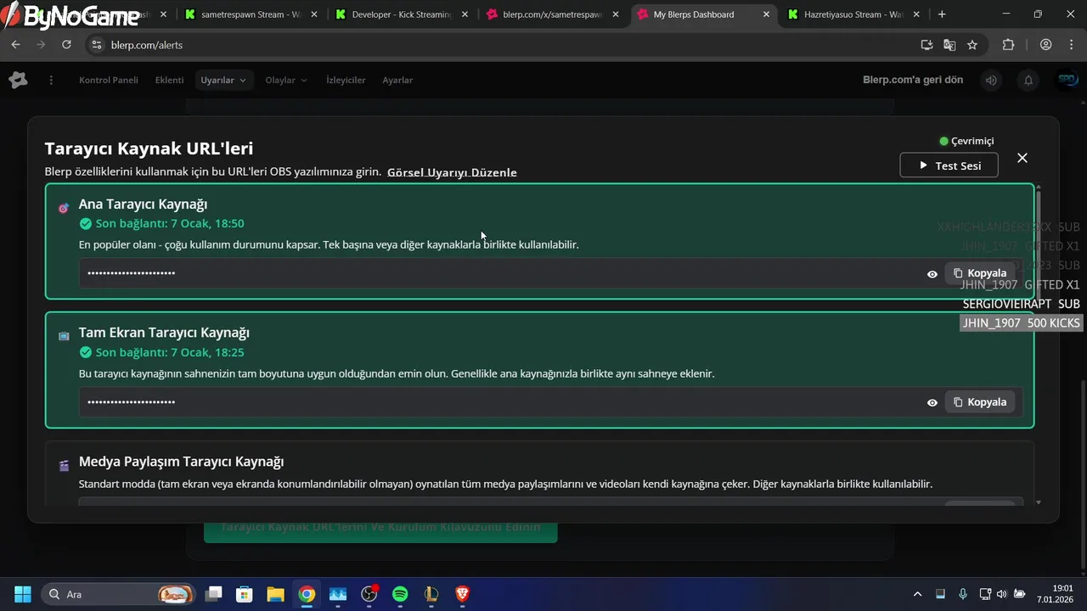The width and height of the screenshot is (1087, 611).
Task: Open the Görsel Uyarıyı Düzenle link
Action: point(452,172)
